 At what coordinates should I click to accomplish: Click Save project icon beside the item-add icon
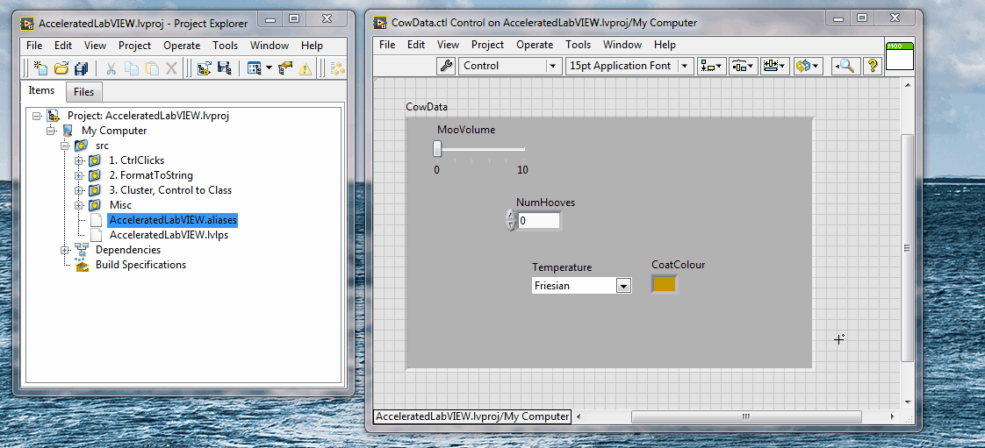[224, 68]
